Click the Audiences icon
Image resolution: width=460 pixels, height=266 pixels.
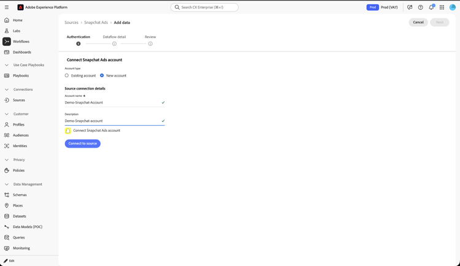click(x=7, y=135)
